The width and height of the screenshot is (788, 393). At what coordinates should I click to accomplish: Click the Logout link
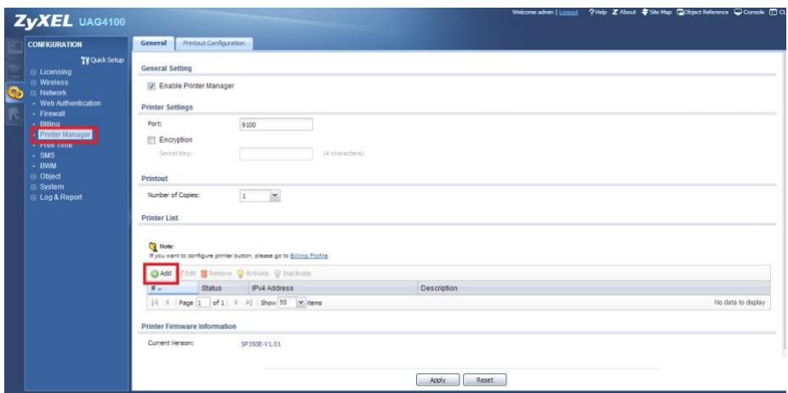tap(568, 12)
